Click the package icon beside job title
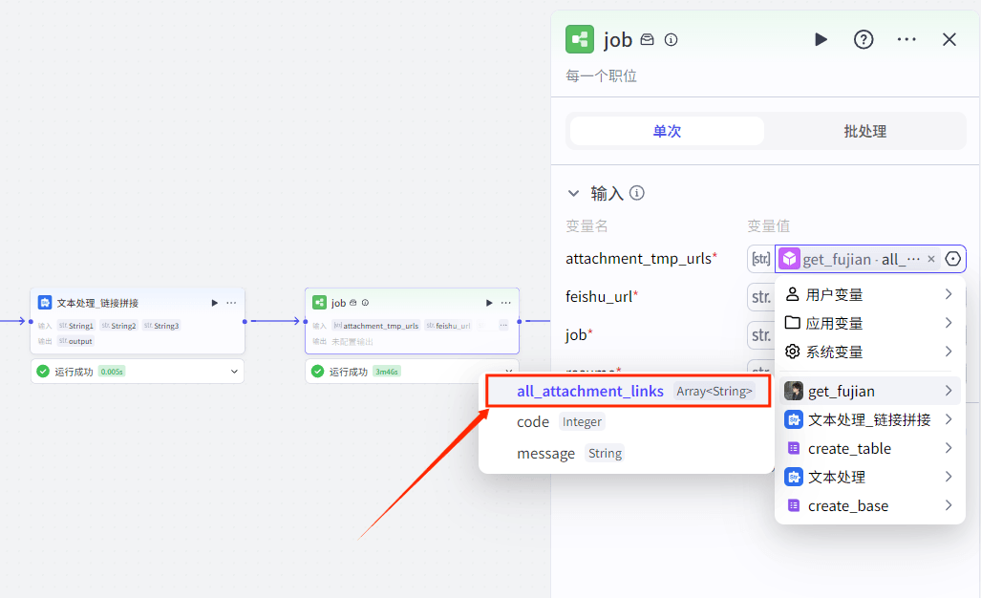981x598 pixels. click(x=647, y=39)
